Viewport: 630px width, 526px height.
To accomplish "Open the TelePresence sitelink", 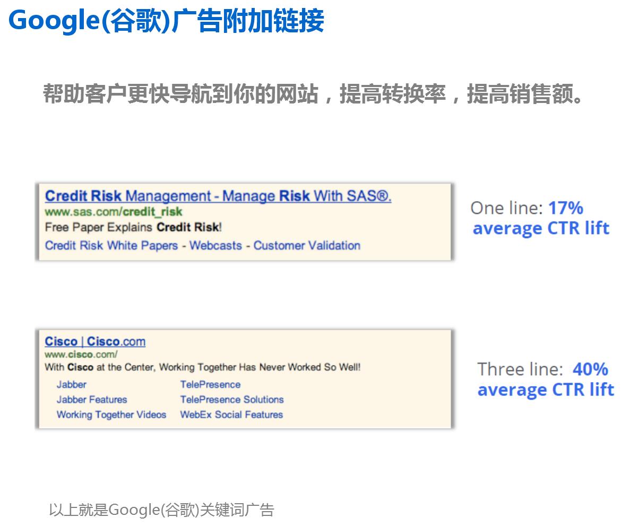I will tap(211, 385).
